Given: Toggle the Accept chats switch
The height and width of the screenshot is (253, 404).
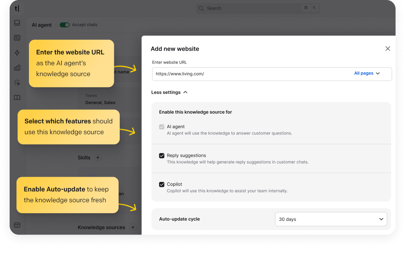Looking at the screenshot, I should [x=64, y=25].
